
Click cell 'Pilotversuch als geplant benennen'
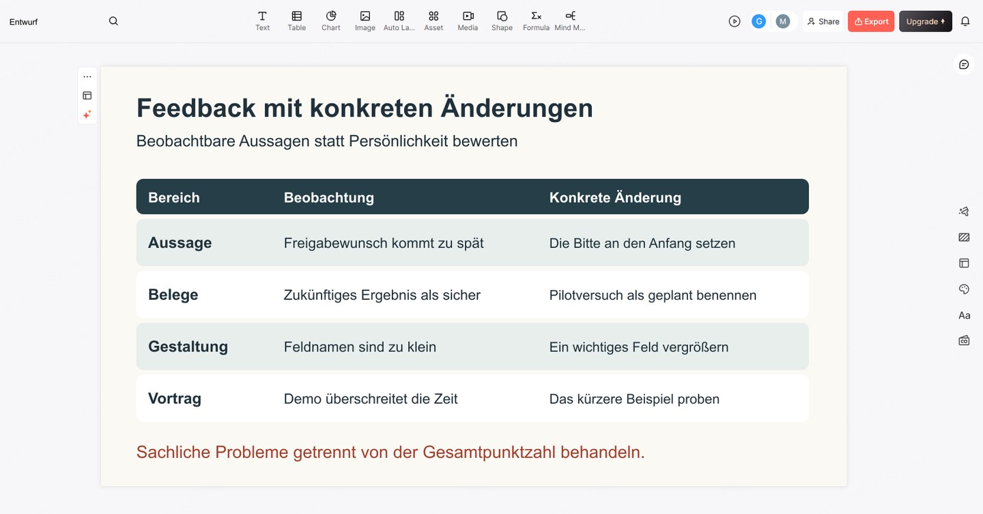pos(653,295)
